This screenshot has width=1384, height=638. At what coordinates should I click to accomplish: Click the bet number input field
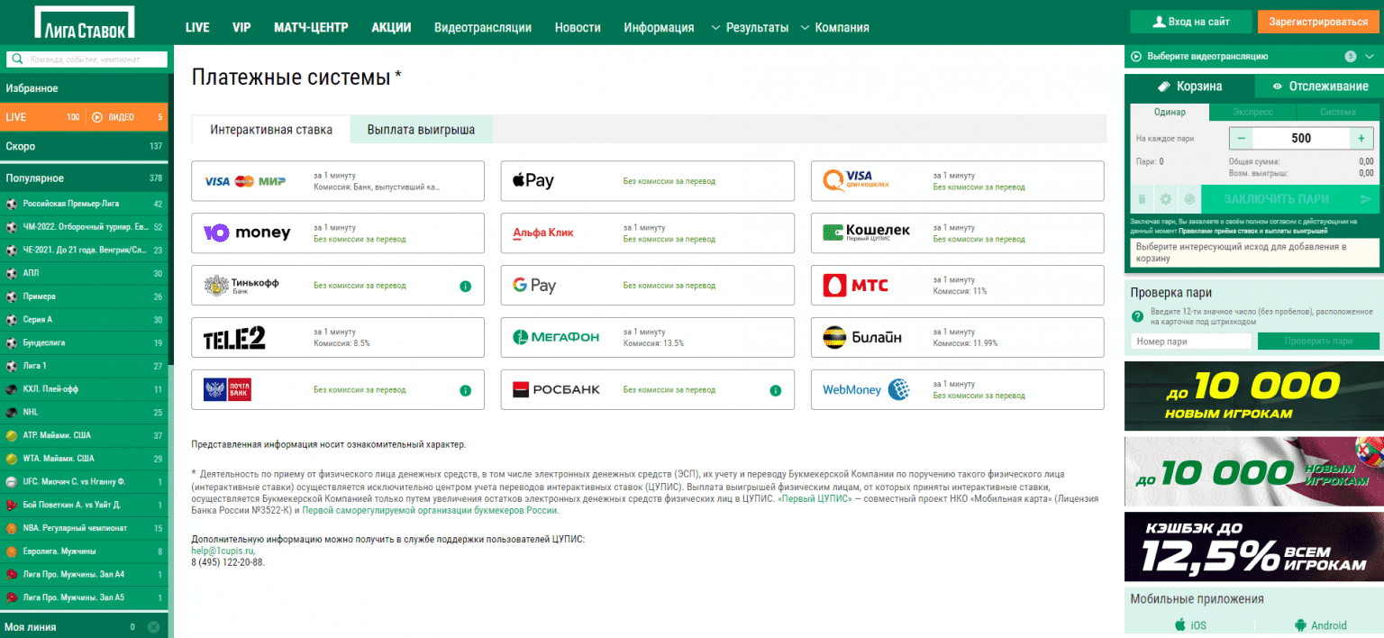click(1191, 342)
